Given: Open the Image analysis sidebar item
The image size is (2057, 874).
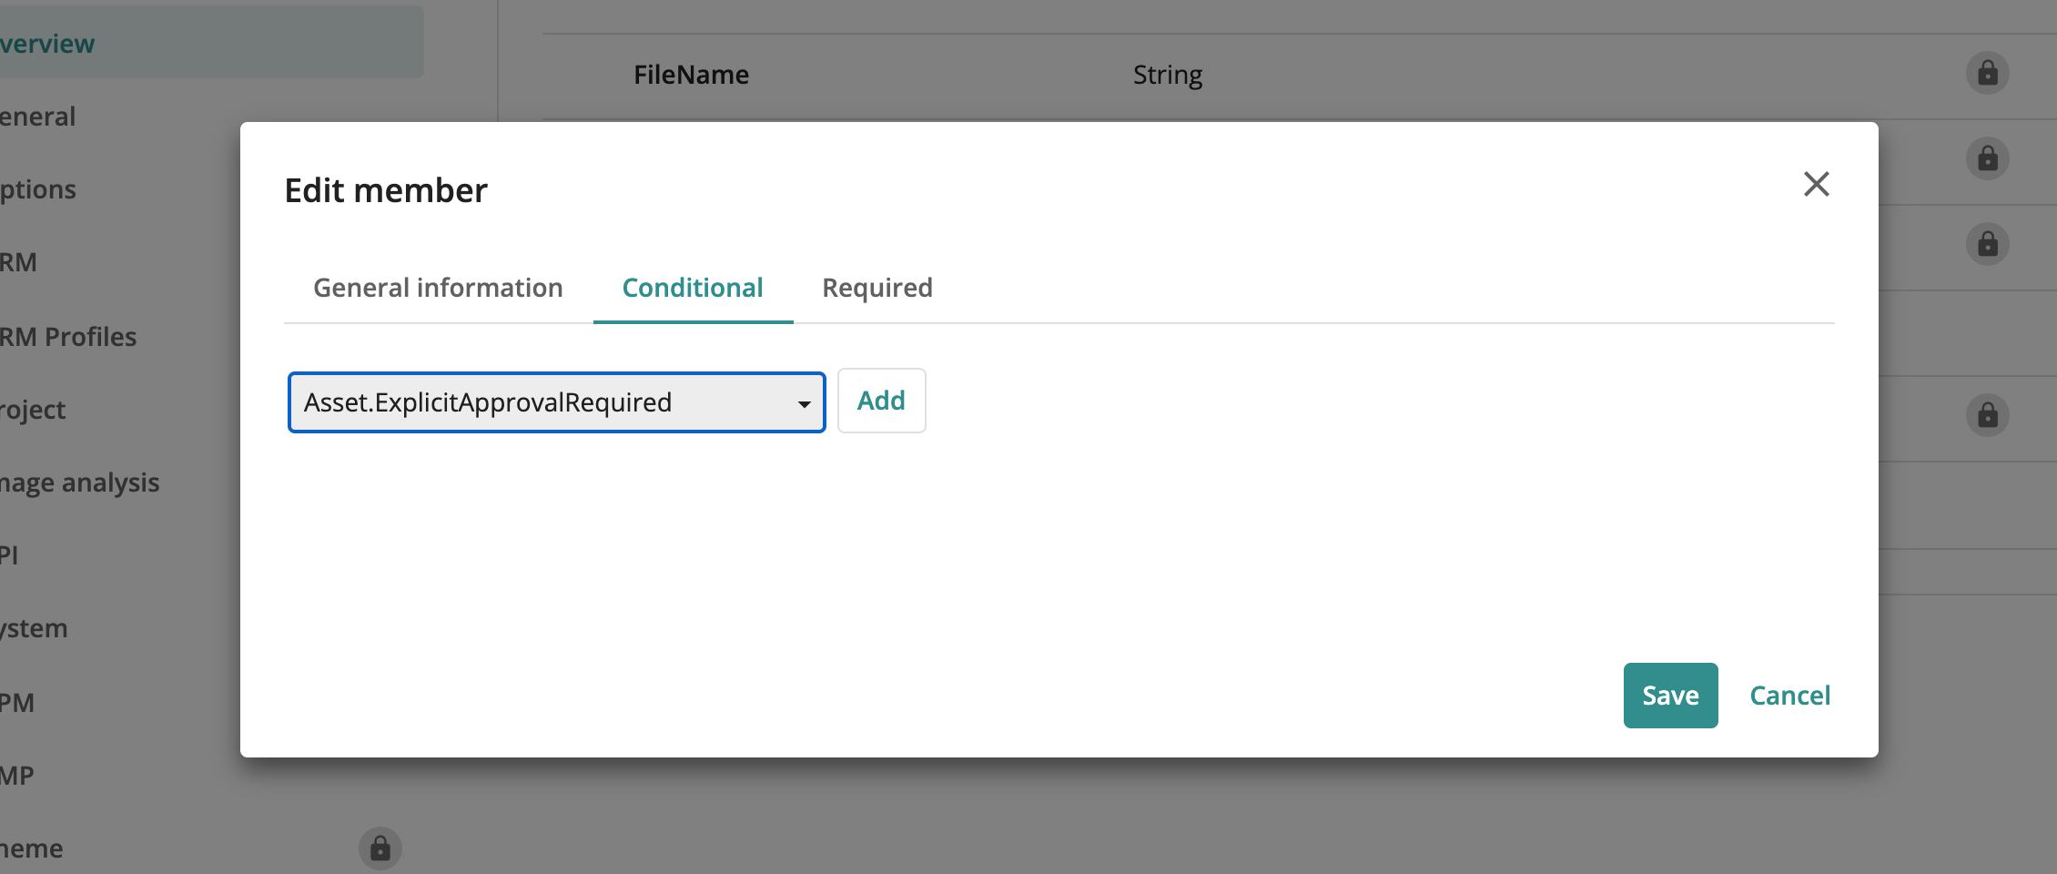Looking at the screenshot, I should tap(79, 483).
